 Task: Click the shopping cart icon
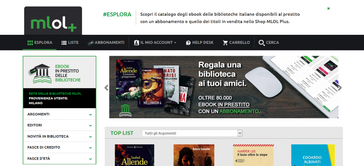coord(225,43)
